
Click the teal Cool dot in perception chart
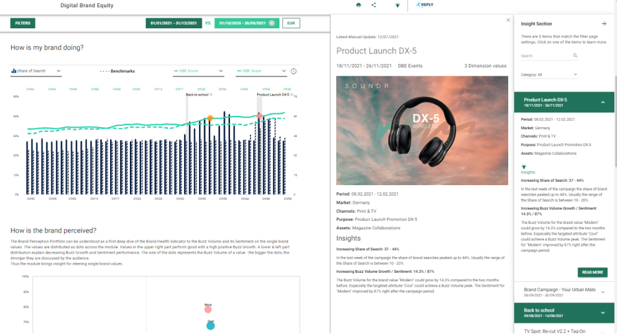pyautogui.click(x=210, y=325)
